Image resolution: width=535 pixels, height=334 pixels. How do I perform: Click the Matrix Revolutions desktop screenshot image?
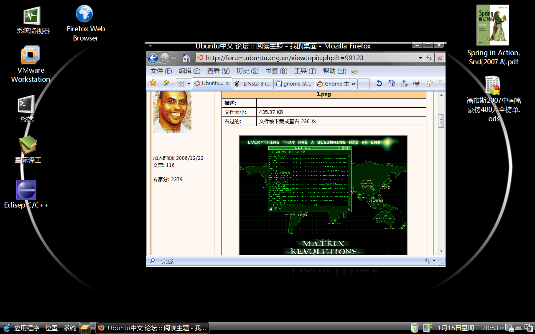coord(323,195)
